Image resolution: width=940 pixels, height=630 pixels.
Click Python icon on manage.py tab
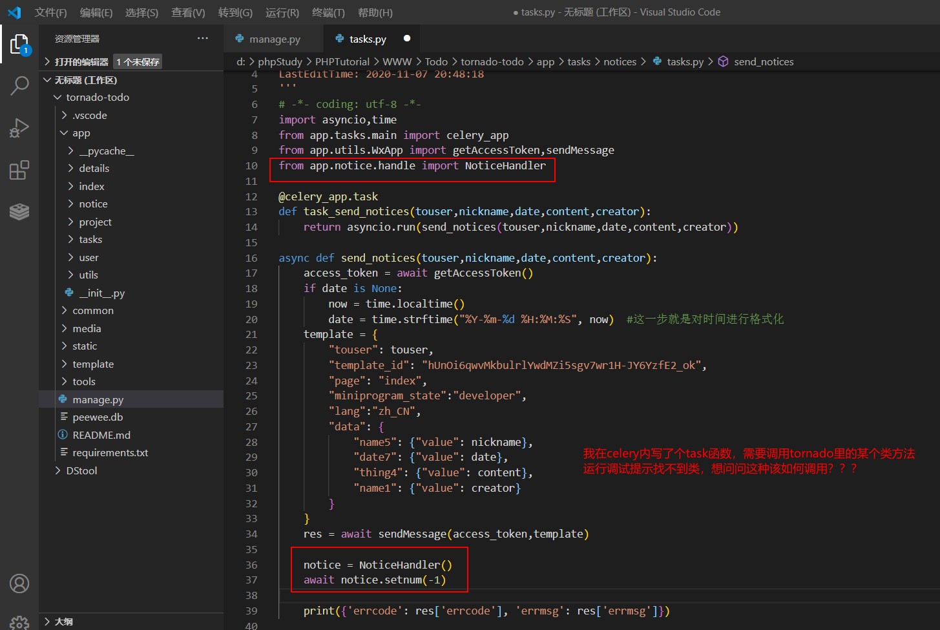point(240,39)
